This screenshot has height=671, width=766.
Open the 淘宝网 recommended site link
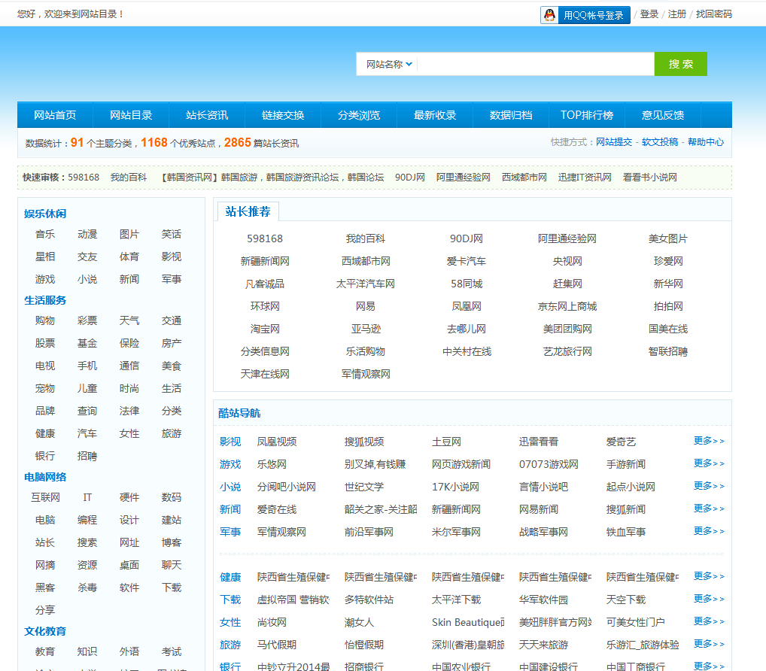(265, 329)
